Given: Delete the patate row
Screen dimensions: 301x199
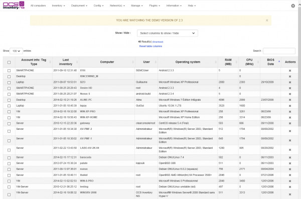Looking at the screenshot, I should (x=290, y=163).
